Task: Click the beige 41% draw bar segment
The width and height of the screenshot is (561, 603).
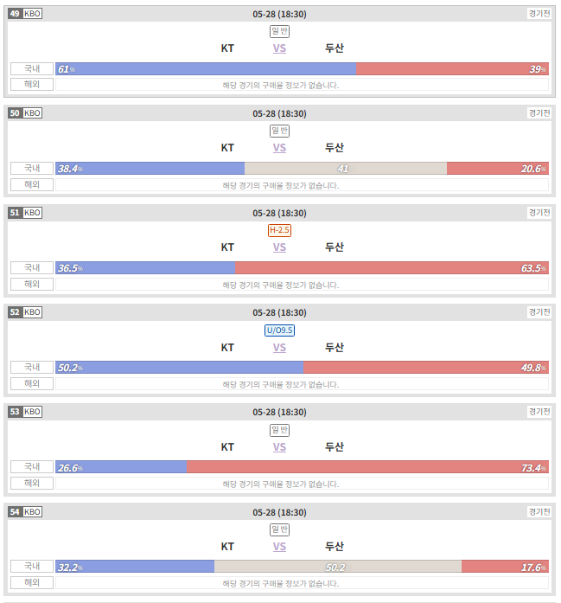Action: point(346,169)
